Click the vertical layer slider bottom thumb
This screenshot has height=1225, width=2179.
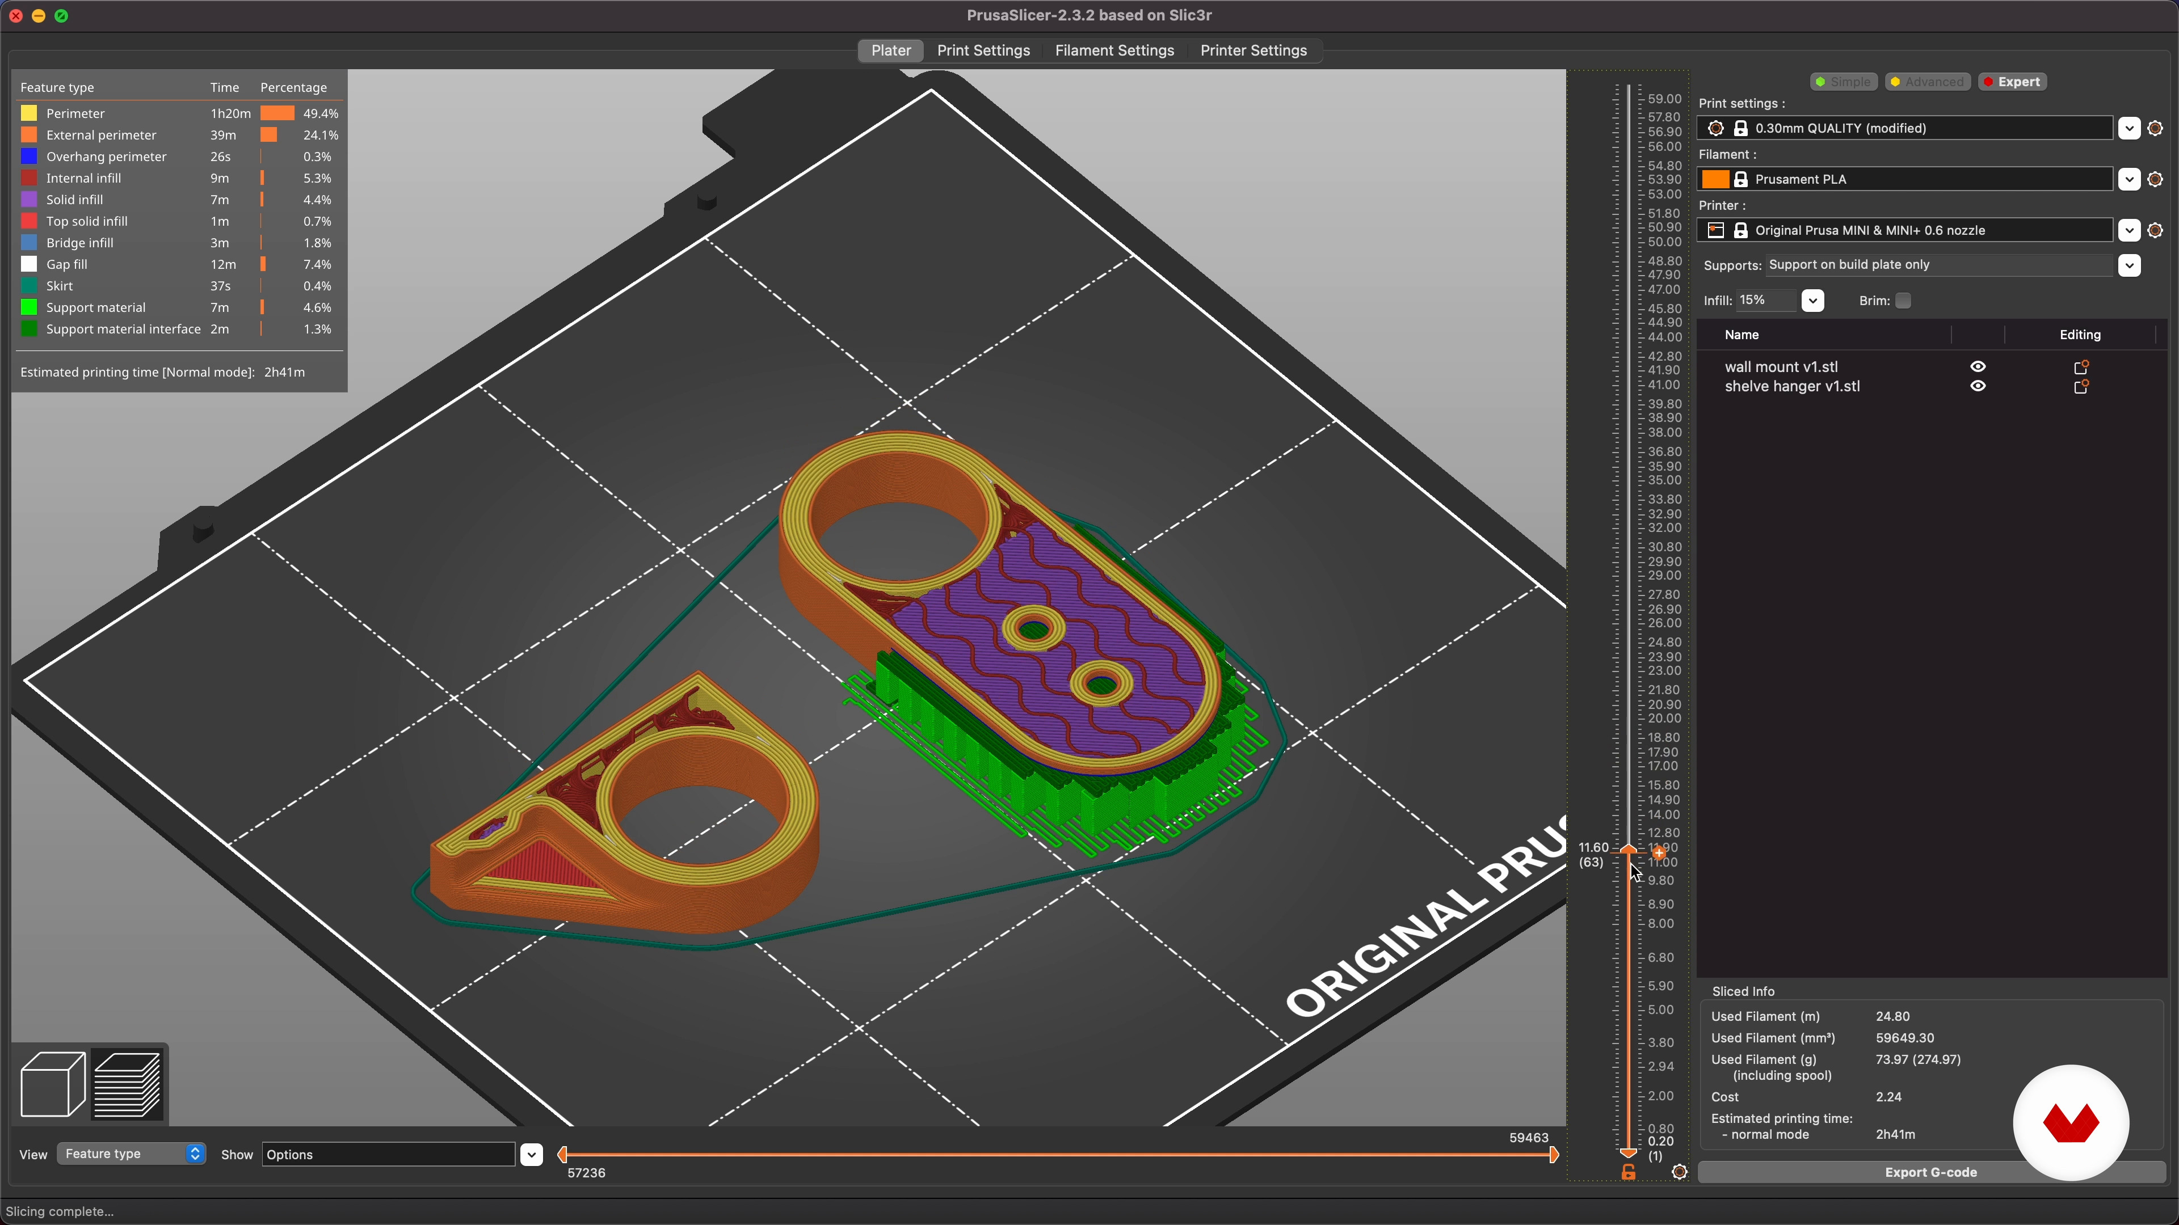click(1629, 1152)
